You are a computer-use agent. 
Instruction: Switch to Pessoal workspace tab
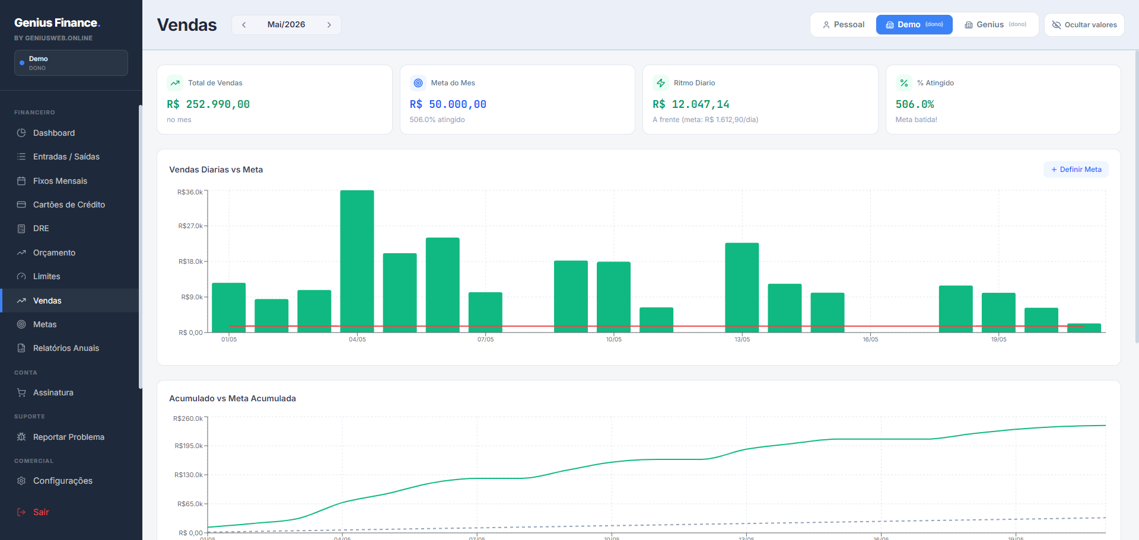click(844, 25)
